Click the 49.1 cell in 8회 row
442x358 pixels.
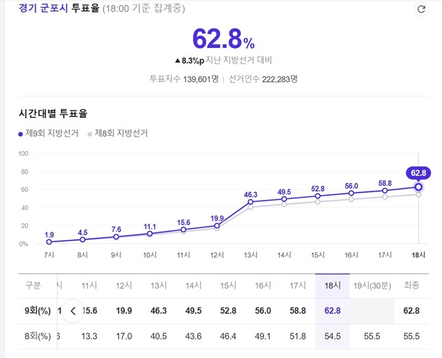click(x=263, y=336)
